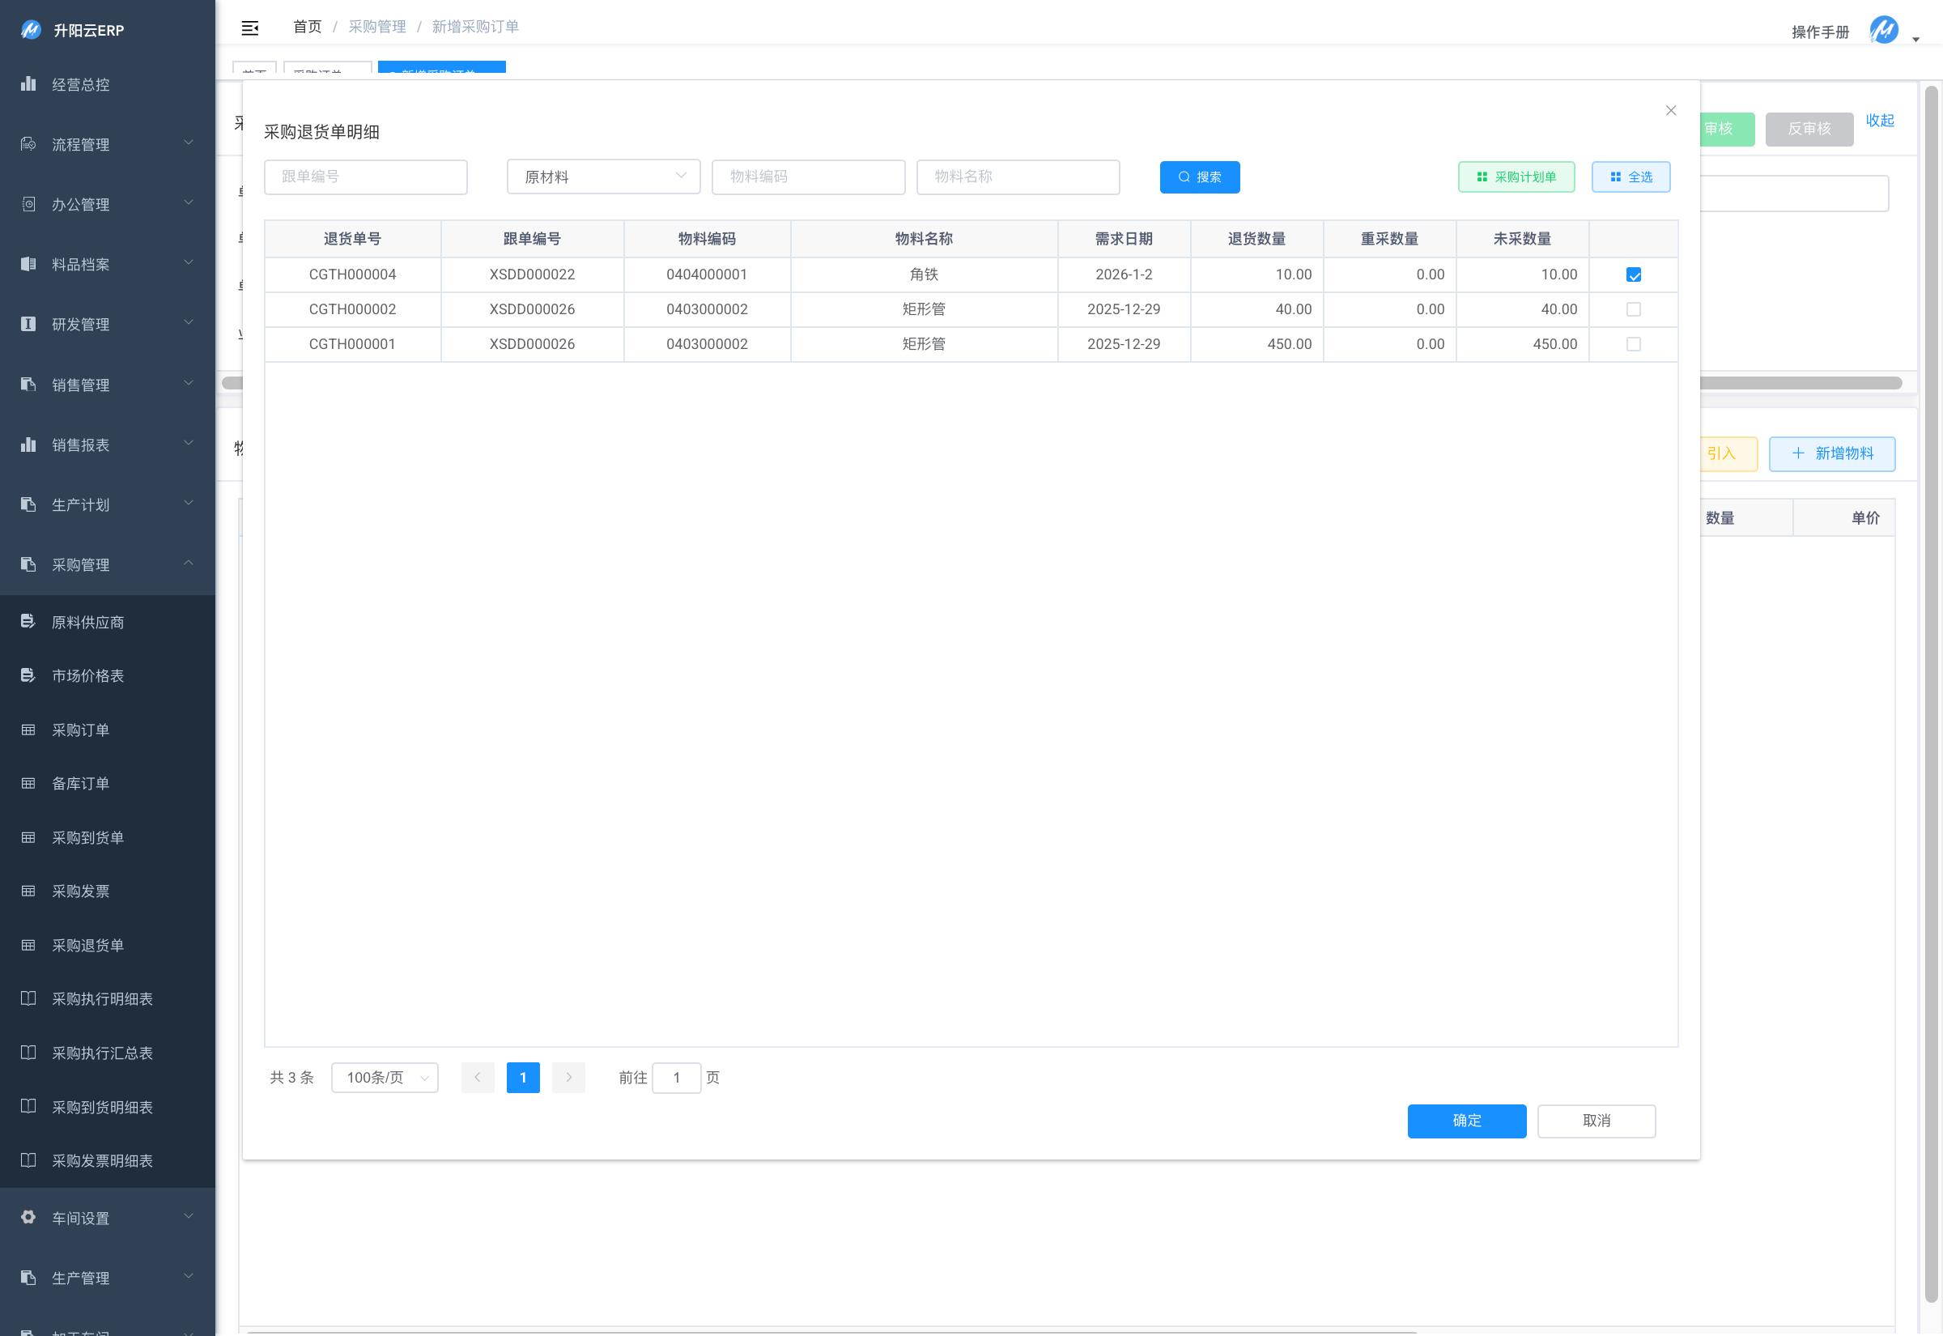Open the 原材料 material type dropdown
The height and width of the screenshot is (1336, 1943).
[603, 177]
